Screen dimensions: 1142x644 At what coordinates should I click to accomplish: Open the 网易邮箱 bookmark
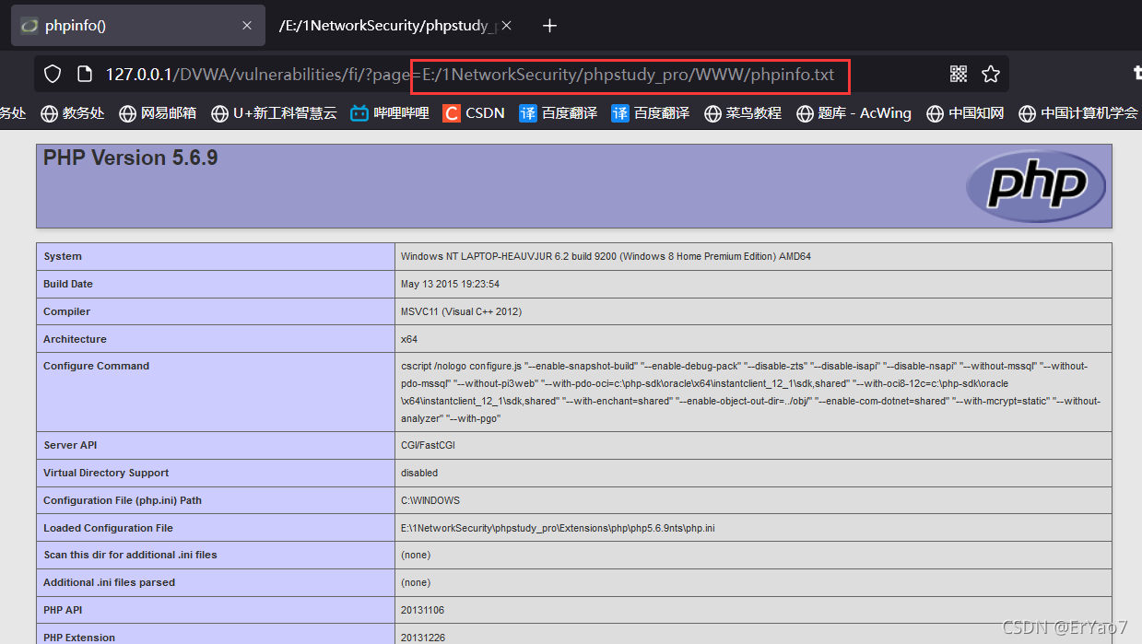[x=158, y=113]
